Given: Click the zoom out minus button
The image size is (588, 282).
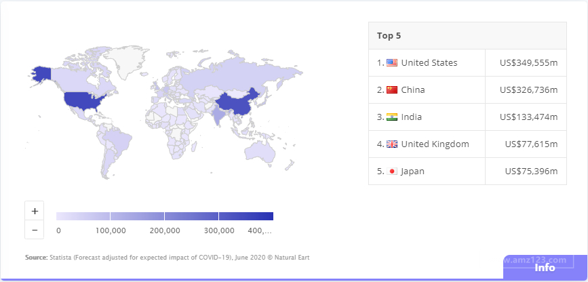Looking at the screenshot, I should (35, 230).
